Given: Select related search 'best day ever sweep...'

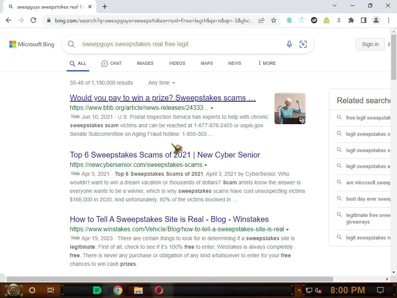Looking at the screenshot, I should click(x=364, y=199).
